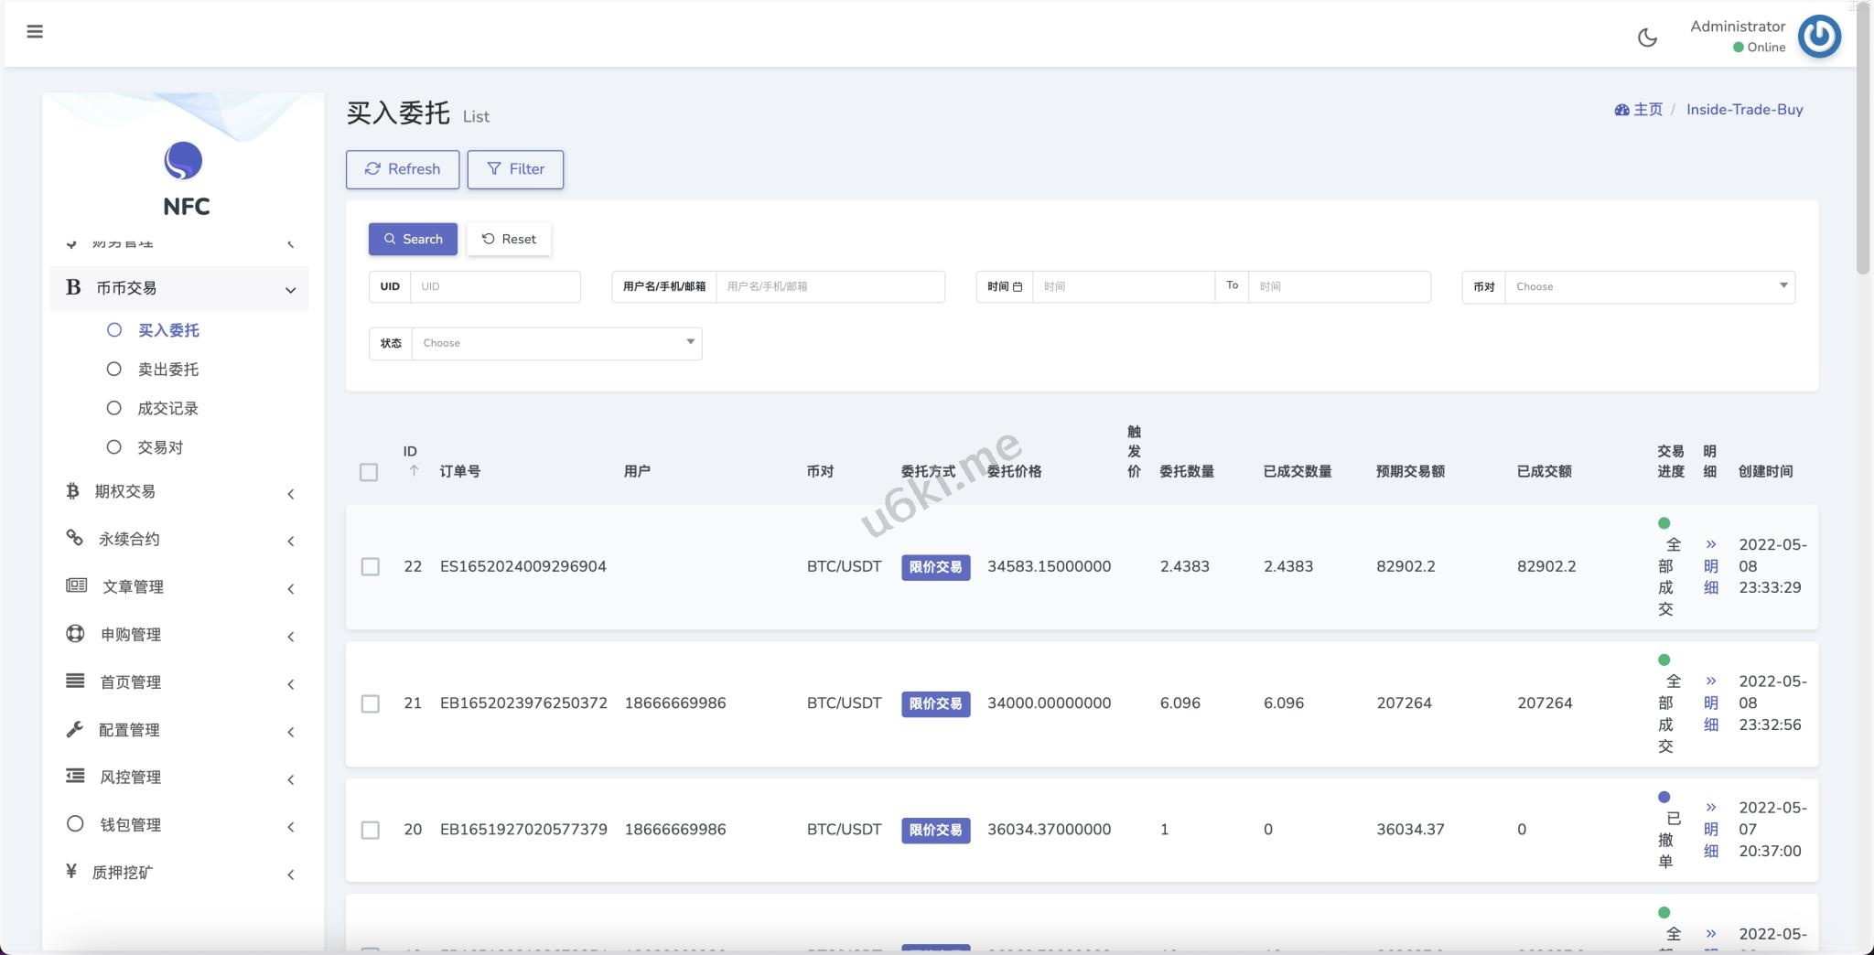Viewport: 1874px width, 955px height.
Task: Click the UID input field
Action: pos(495,287)
